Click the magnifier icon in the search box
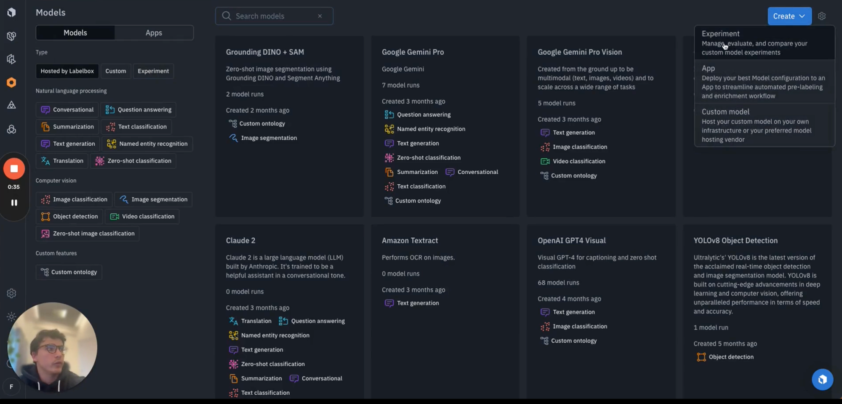The height and width of the screenshot is (404, 842). (x=226, y=16)
